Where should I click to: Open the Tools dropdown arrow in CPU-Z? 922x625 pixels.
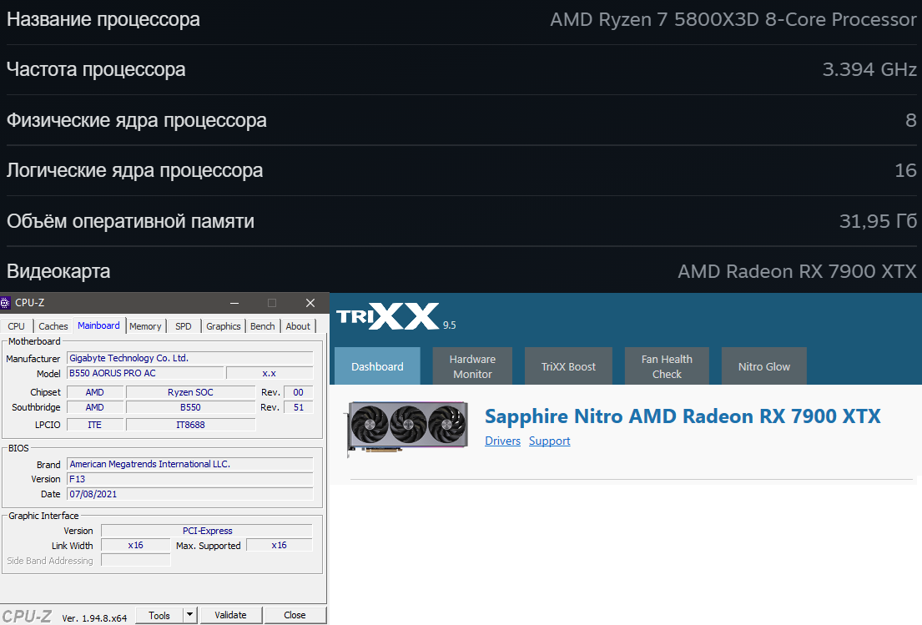pos(189,615)
